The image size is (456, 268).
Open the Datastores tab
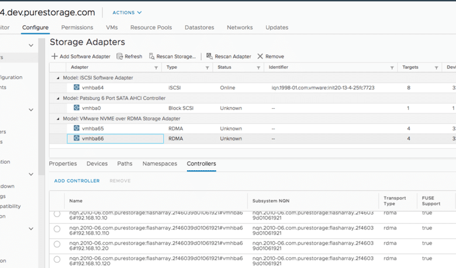pyautogui.click(x=199, y=28)
